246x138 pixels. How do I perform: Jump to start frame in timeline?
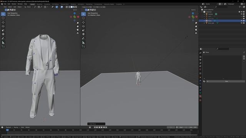(x=95, y=127)
